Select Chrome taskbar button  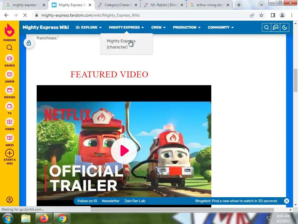62,218
